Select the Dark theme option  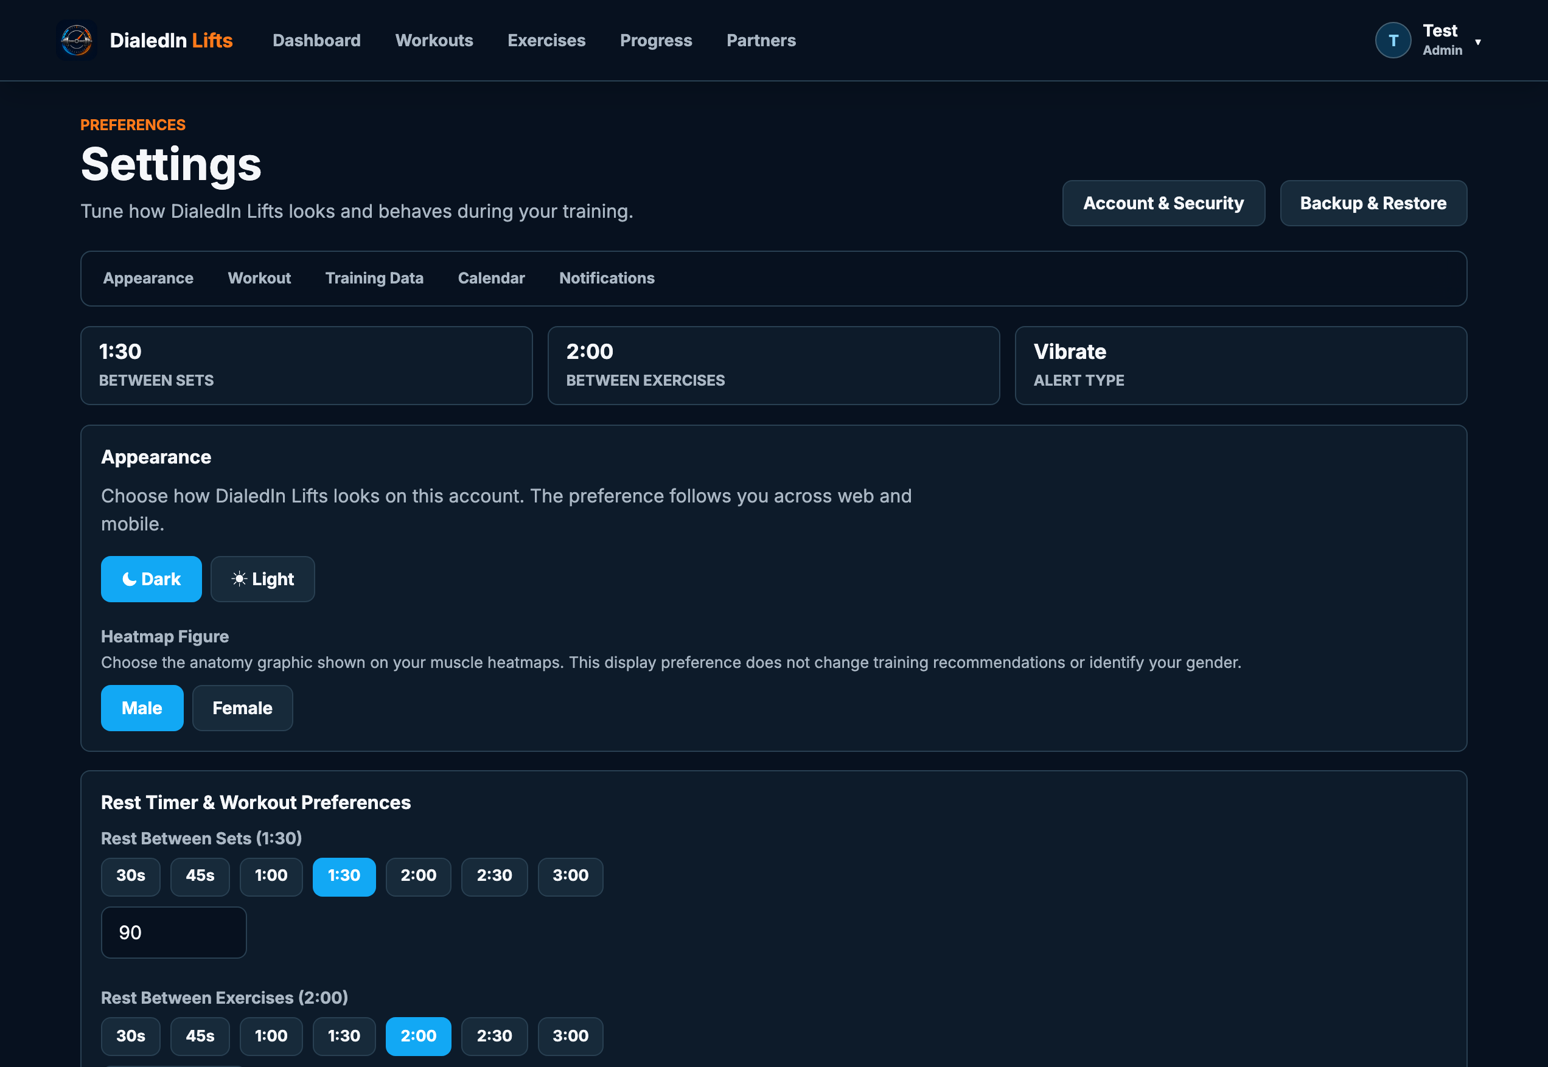point(151,579)
